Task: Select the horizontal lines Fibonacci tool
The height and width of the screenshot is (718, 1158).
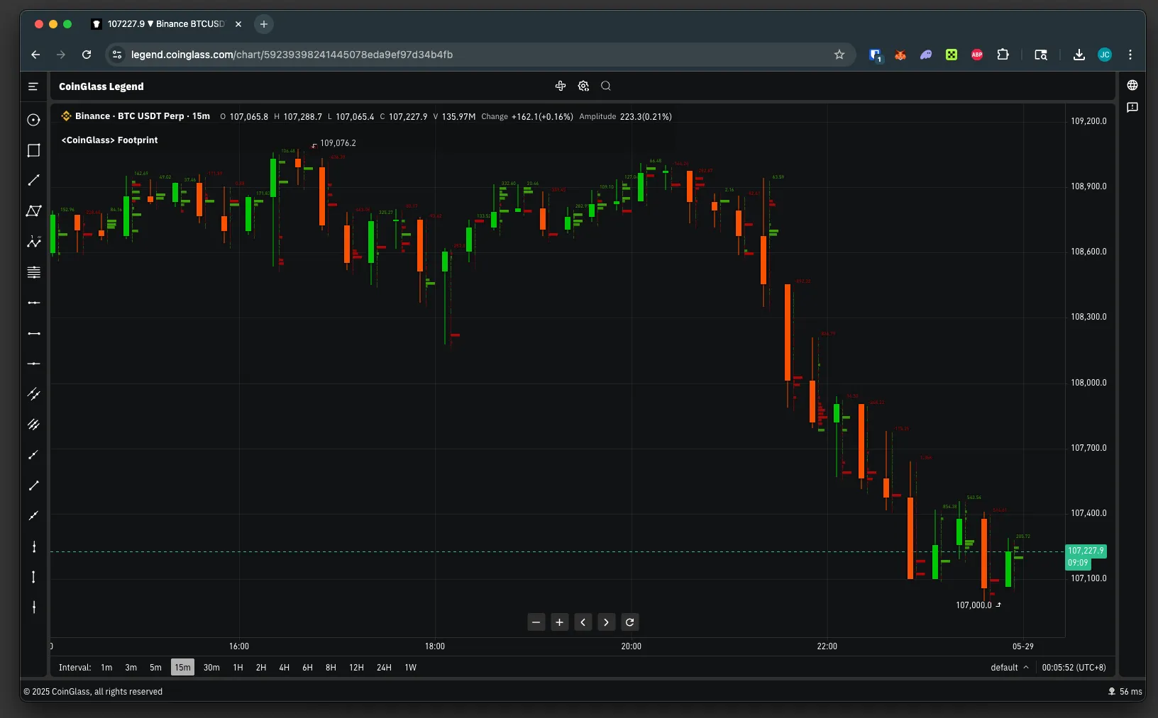Action: click(33, 272)
